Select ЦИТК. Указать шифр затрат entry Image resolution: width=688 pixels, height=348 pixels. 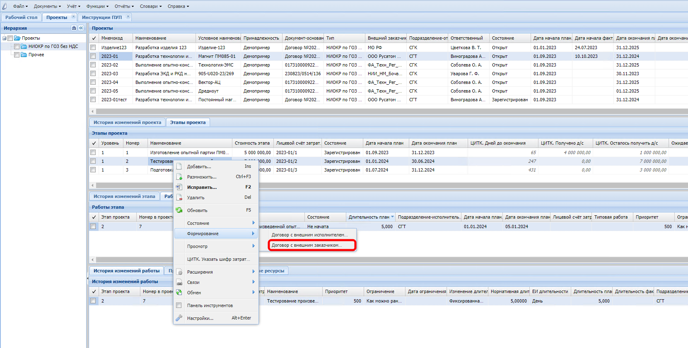tap(218, 259)
